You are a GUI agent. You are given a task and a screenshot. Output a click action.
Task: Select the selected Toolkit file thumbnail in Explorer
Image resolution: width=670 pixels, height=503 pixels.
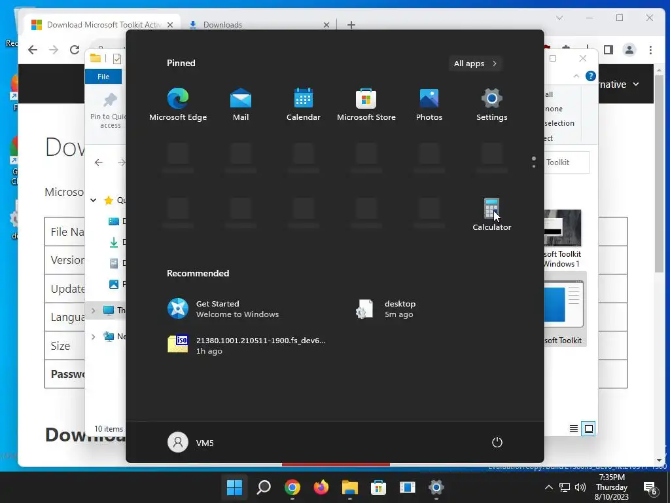coord(565,310)
